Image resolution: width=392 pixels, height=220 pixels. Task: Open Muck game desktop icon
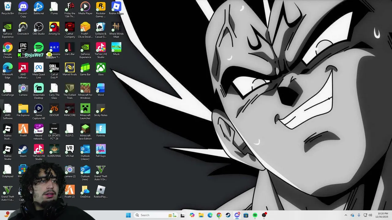click(116, 49)
